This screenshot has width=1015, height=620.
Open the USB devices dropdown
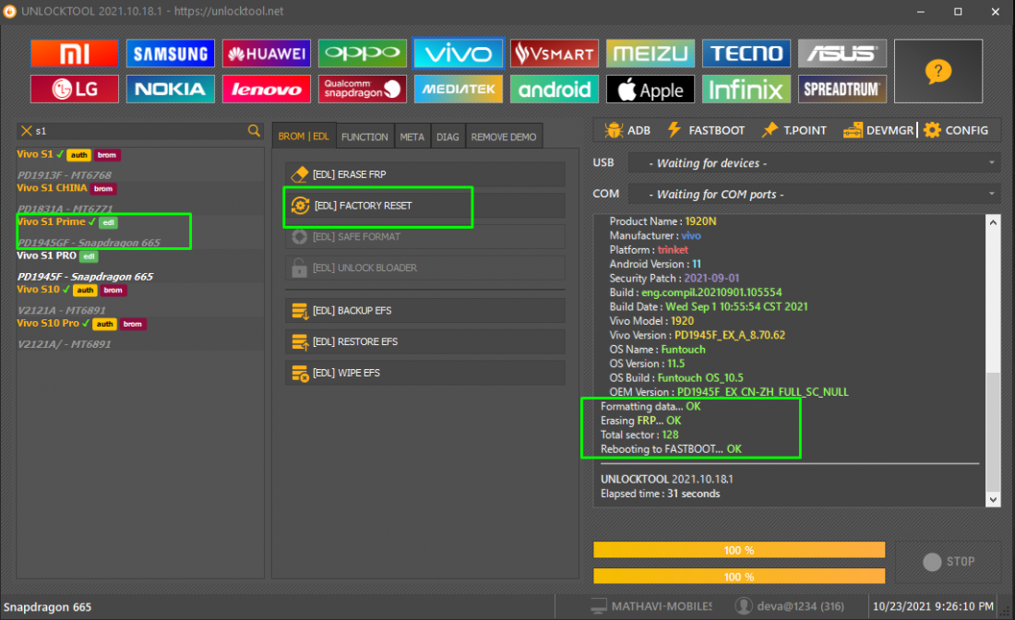click(815, 163)
